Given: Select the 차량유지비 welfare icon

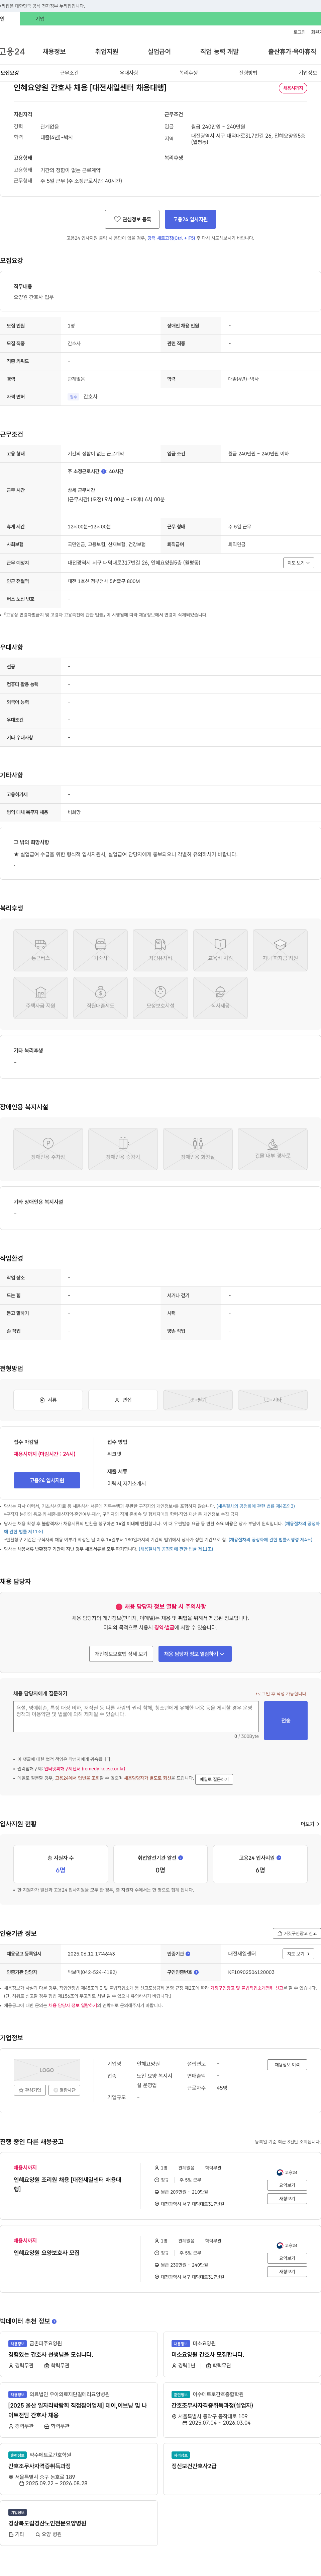Looking at the screenshot, I should (x=160, y=950).
